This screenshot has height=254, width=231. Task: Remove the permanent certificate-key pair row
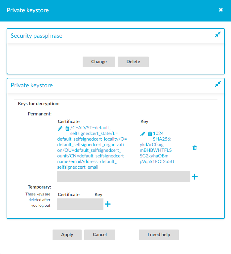[x=195, y=148]
